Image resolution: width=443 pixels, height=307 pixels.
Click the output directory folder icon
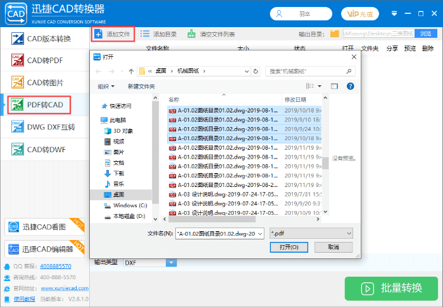335,34
